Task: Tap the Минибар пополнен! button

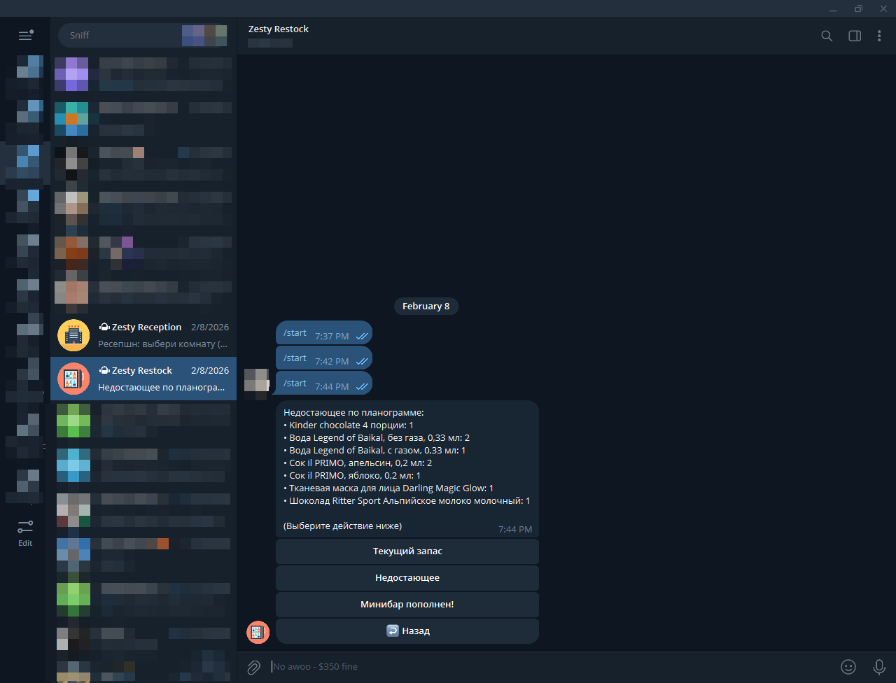Action: pyautogui.click(x=407, y=605)
